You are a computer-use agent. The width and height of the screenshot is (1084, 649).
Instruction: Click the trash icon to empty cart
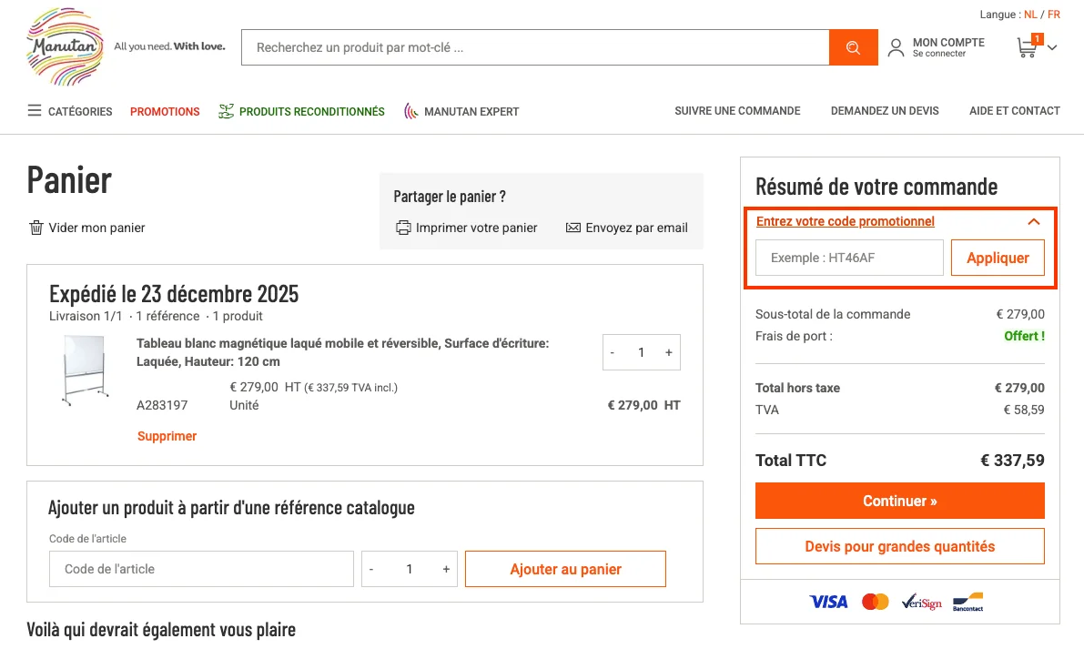click(x=36, y=228)
